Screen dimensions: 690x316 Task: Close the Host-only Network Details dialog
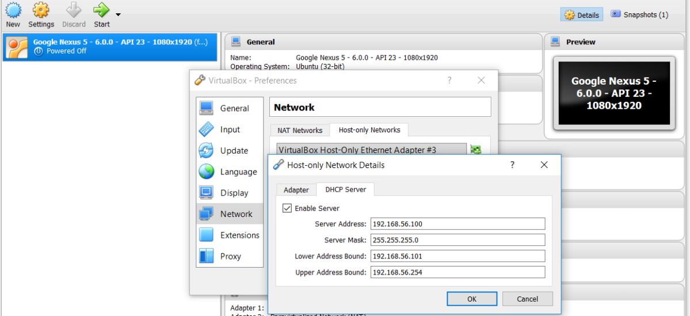[x=544, y=165]
